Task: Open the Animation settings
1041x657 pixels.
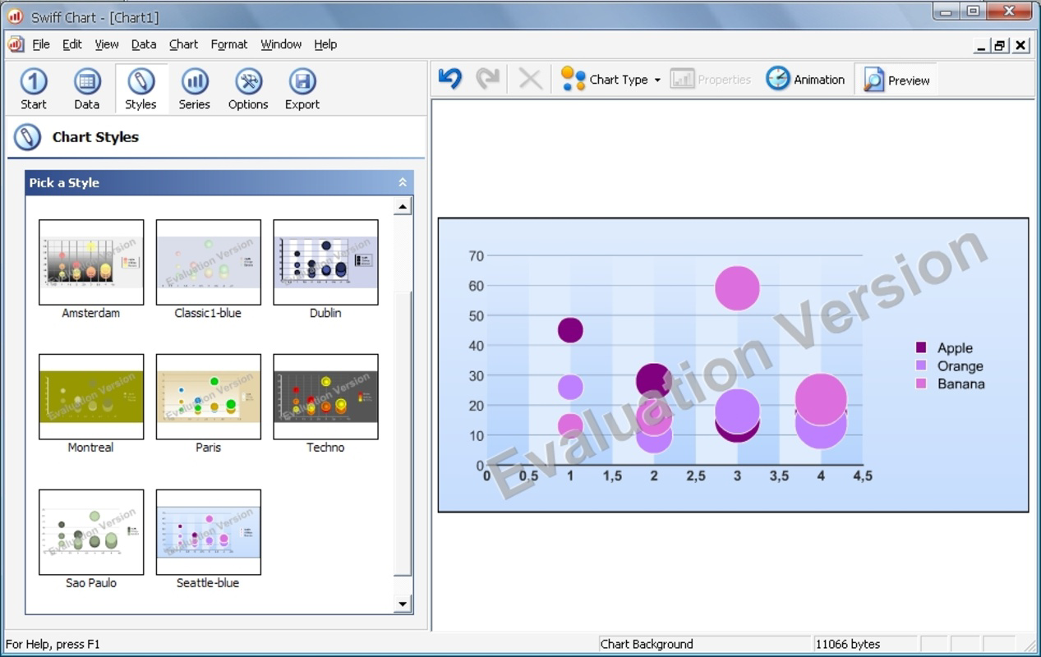Action: point(805,79)
